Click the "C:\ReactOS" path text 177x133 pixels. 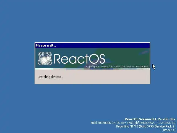coord(168,130)
